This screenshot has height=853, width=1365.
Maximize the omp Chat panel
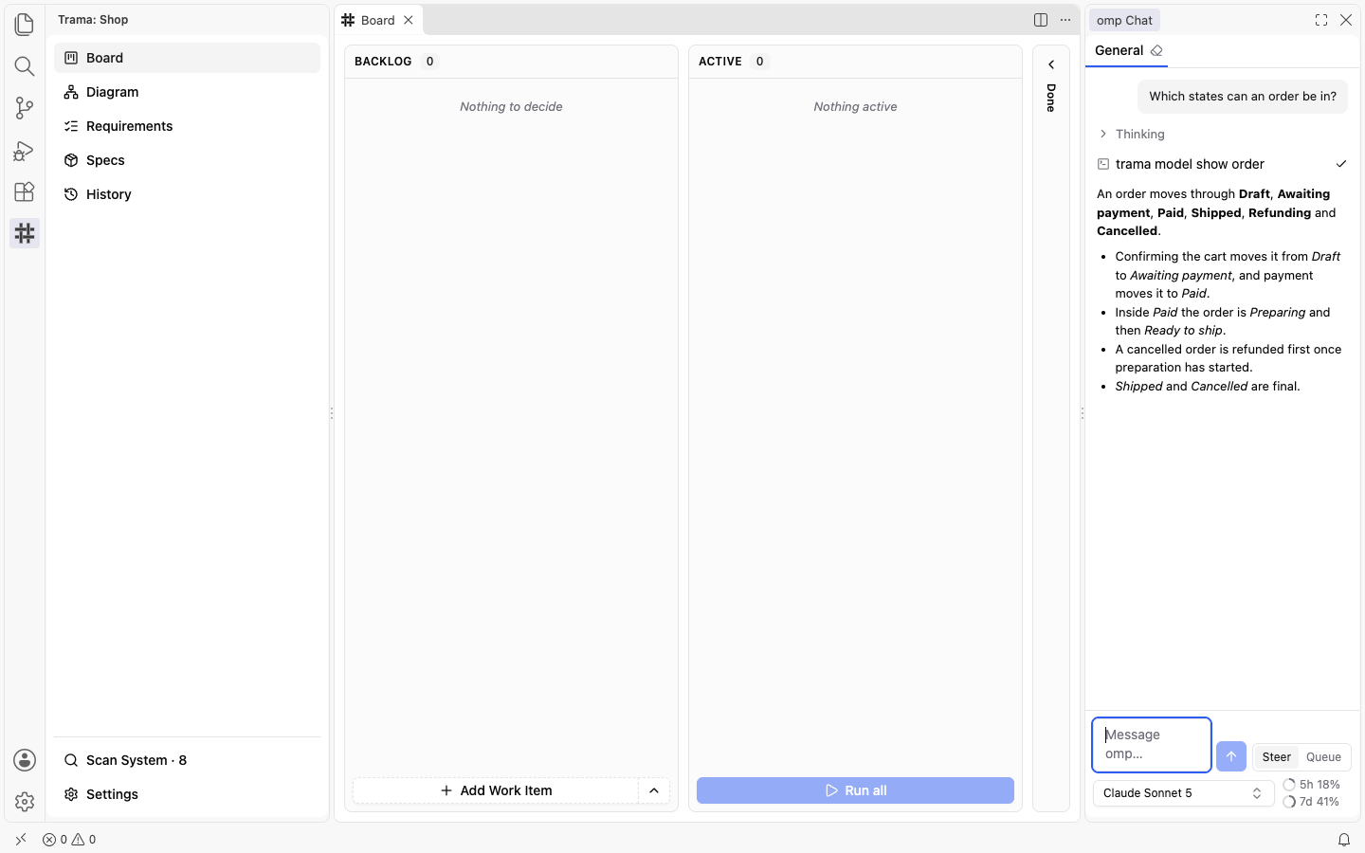pos(1321,20)
